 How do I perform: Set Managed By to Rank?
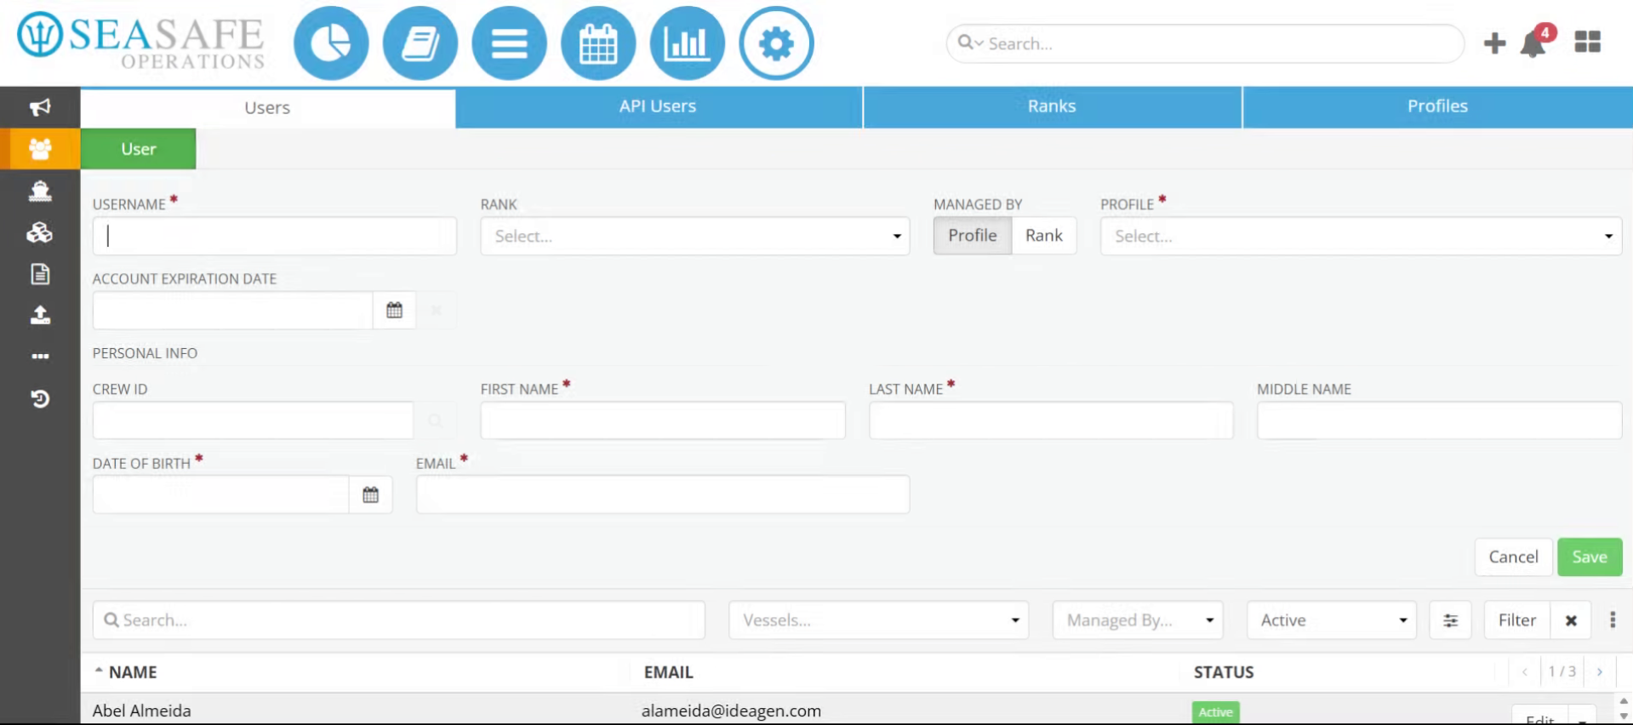[x=1043, y=236]
